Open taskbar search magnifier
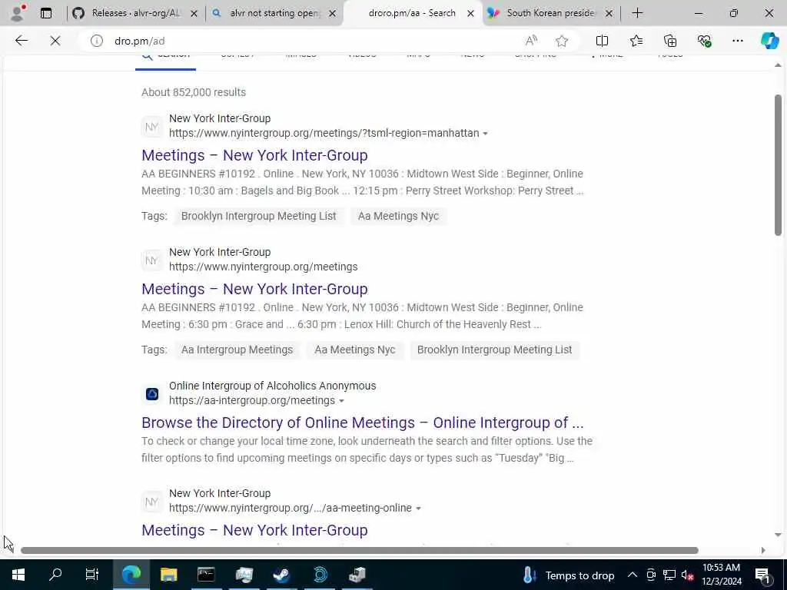The width and height of the screenshot is (787, 590). click(55, 575)
